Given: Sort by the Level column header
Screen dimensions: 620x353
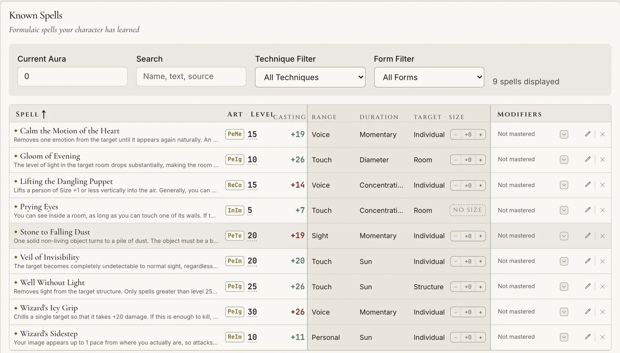Looking at the screenshot, I should tap(262, 114).
